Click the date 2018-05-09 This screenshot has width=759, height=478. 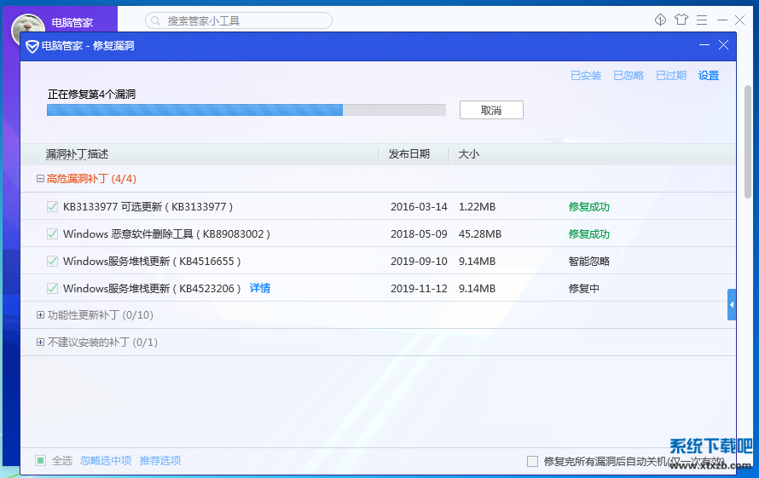point(419,233)
